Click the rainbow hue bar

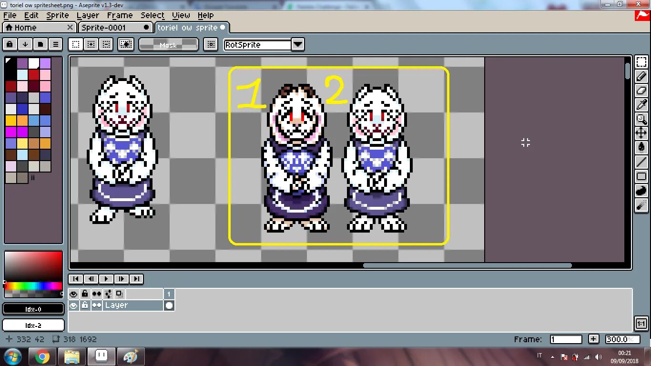pos(33,286)
